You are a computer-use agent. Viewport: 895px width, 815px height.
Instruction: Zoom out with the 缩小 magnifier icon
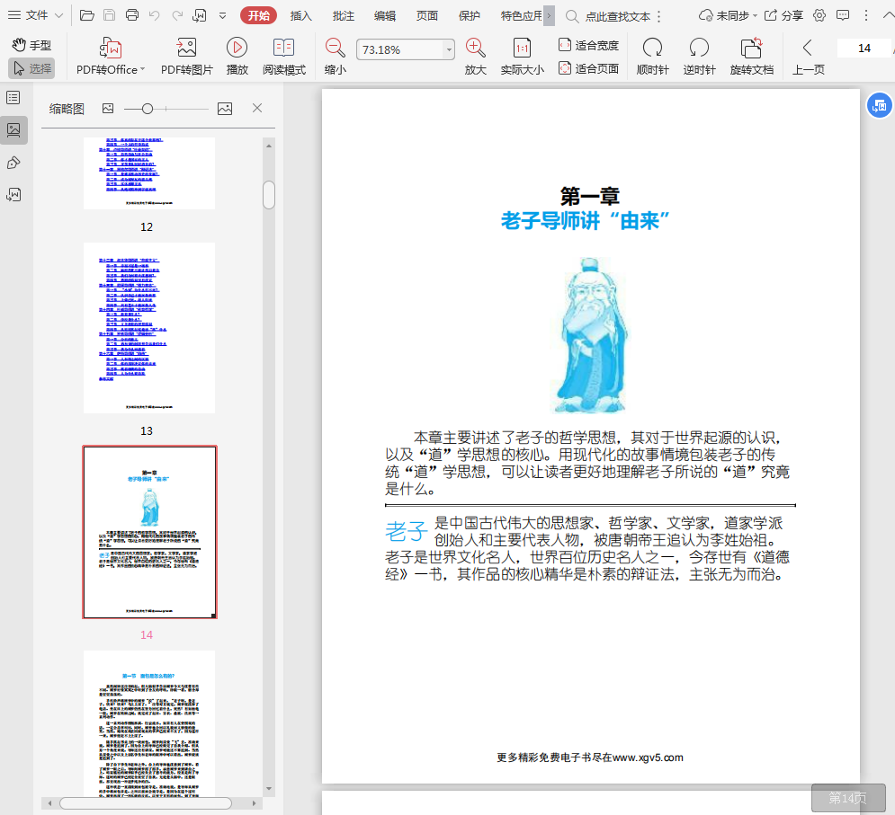tap(335, 49)
